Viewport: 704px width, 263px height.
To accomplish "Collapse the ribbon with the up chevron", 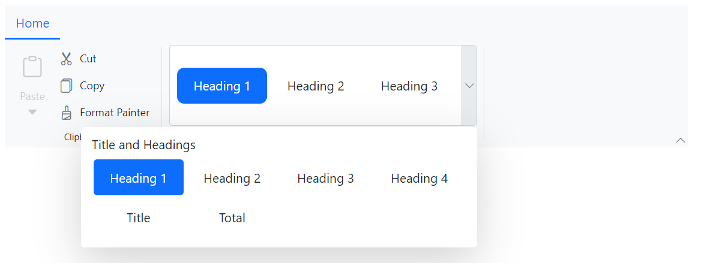I will [680, 140].
